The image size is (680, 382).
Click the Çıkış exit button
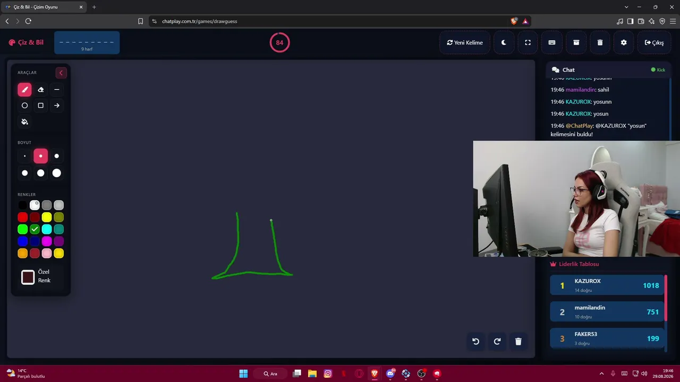[x=654, y=42]
